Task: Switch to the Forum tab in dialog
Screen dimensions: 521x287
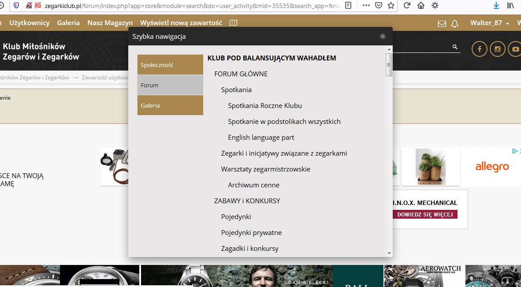Action: tap(170, 85)
